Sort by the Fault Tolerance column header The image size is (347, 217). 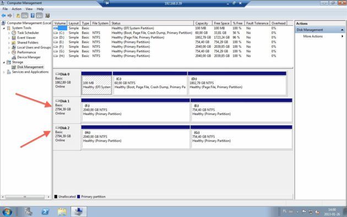(x=257, y=23)
